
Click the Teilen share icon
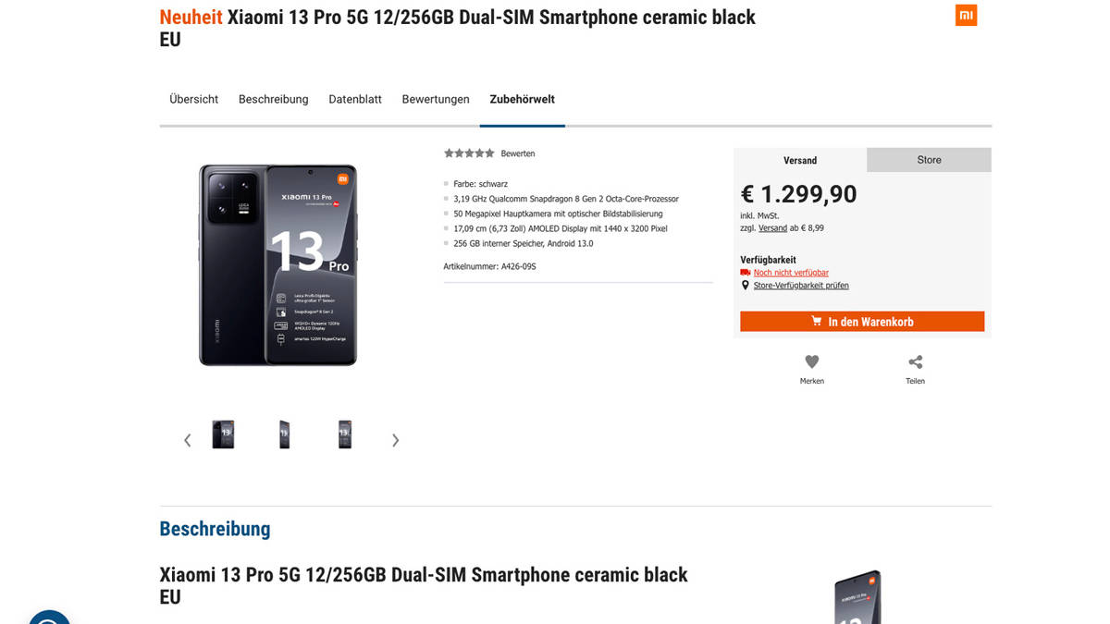click(x=915, y=361)
